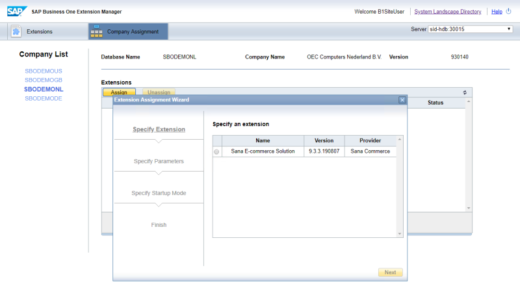Click the Finish wizard step
This screenshot has width=520, height=284.
(159, 225)
